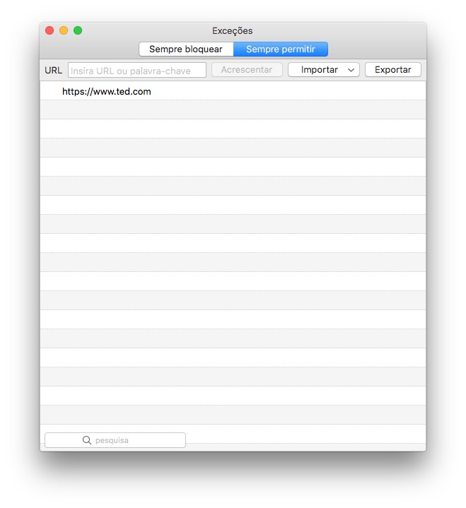Click into the pesquisa search box

[127, 440]
